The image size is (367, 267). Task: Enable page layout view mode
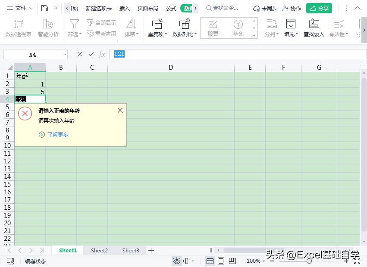(221, 261)
